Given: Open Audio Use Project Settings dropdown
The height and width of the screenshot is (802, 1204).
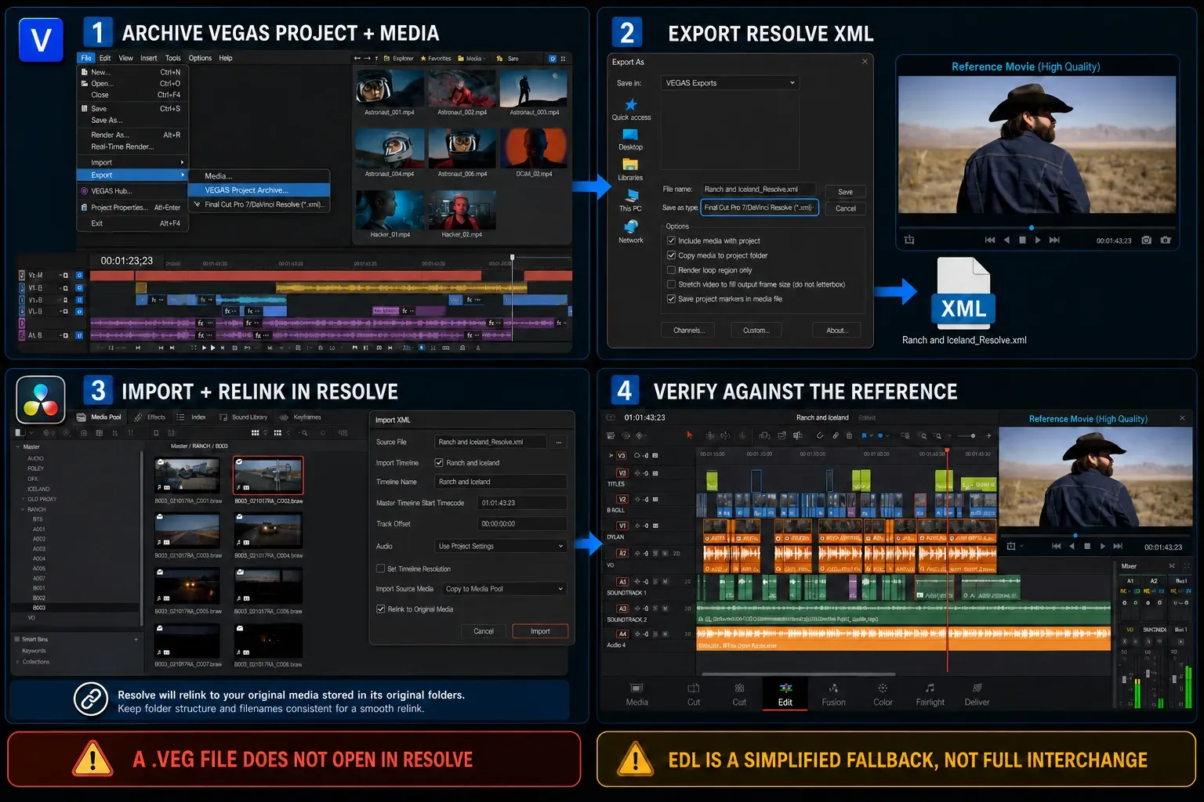Looking at the screenshot, I should [x=501, y=546].
